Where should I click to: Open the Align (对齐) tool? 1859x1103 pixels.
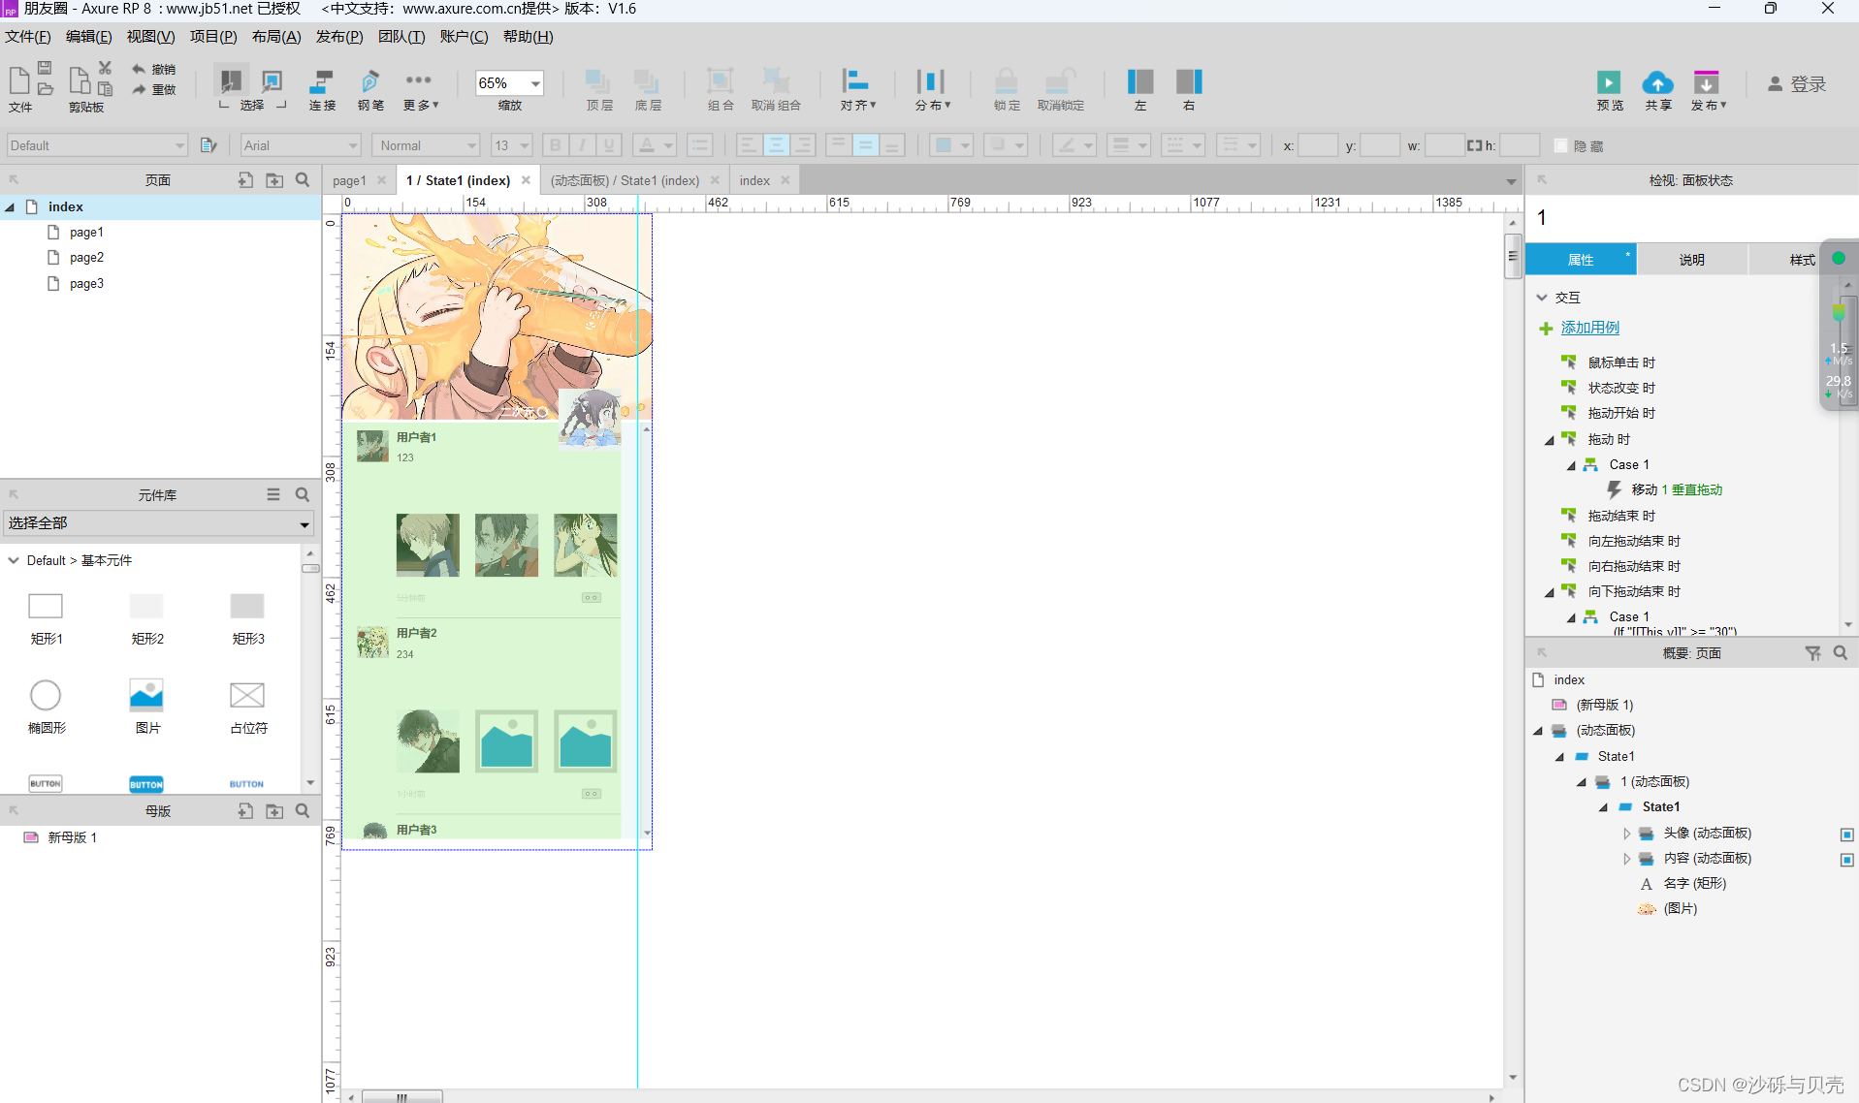pos(855,81)
